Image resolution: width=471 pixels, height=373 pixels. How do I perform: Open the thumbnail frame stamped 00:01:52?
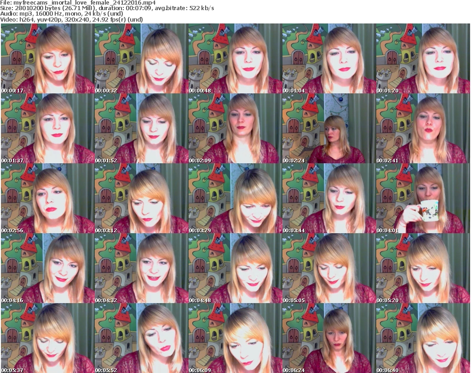(142, 128)
